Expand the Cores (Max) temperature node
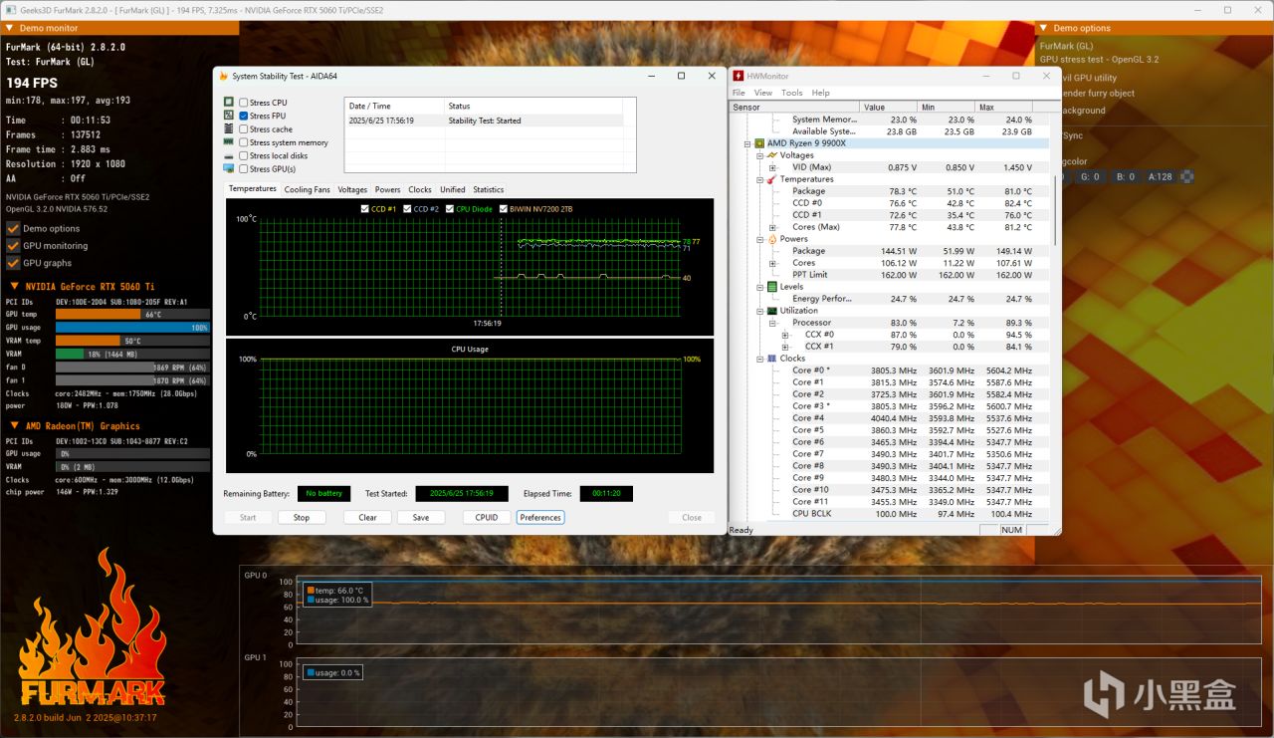This screenshot has width=1274, height=738. [x=771, y=227]
